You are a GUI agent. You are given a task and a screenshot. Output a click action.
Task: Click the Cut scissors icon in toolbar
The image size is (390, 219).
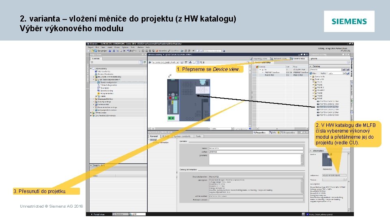[x=114, y=51]
